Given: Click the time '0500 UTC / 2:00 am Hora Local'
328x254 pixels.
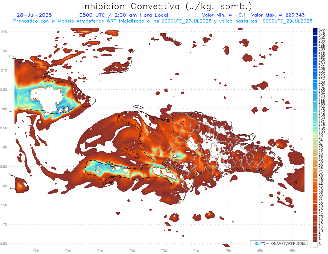Looking at the screenshot, I should pyautogui.click(x=124, y=15).
